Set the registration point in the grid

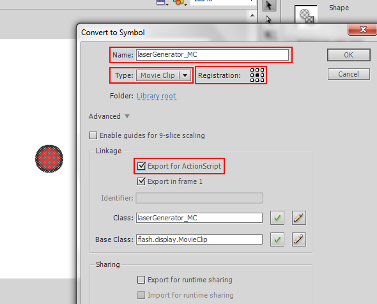point(257,75)
